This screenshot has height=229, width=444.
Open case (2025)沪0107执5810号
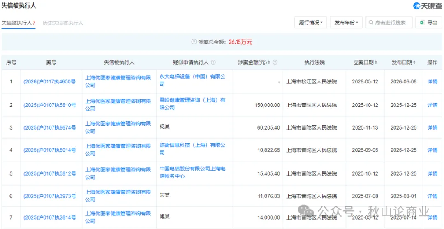click(50, 105)
